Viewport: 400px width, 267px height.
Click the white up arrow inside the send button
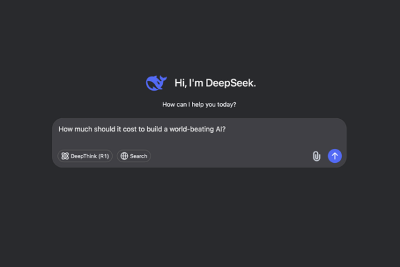335,156
